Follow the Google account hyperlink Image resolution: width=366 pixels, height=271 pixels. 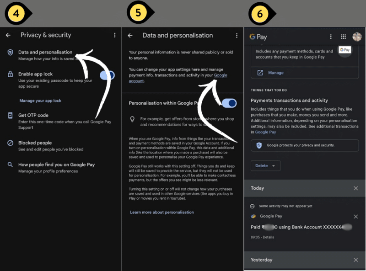click(x=220, y=75)
